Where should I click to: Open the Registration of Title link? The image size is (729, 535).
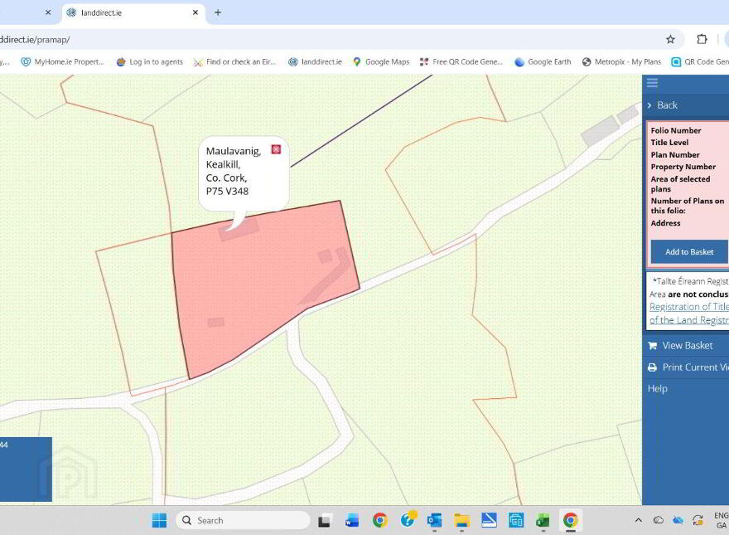[689, 307]
